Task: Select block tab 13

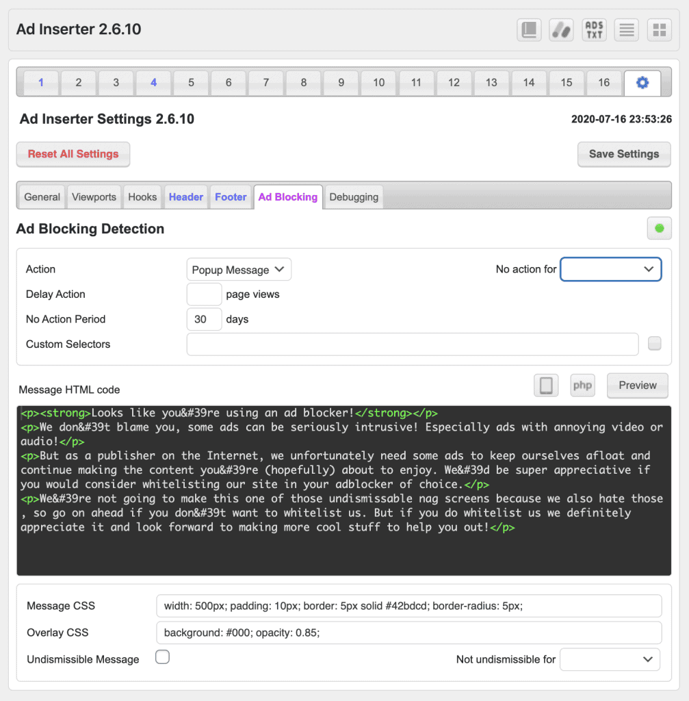Action: click(491, 83)
